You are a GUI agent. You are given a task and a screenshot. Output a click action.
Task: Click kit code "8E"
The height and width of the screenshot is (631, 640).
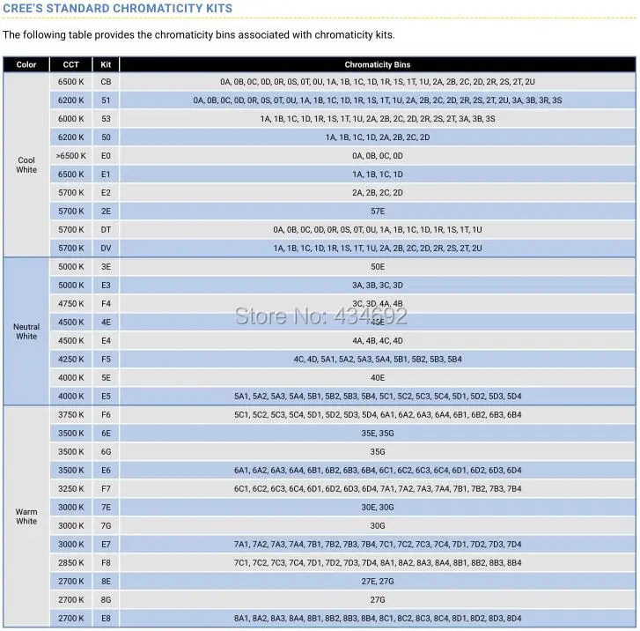(x=106, y=581)
